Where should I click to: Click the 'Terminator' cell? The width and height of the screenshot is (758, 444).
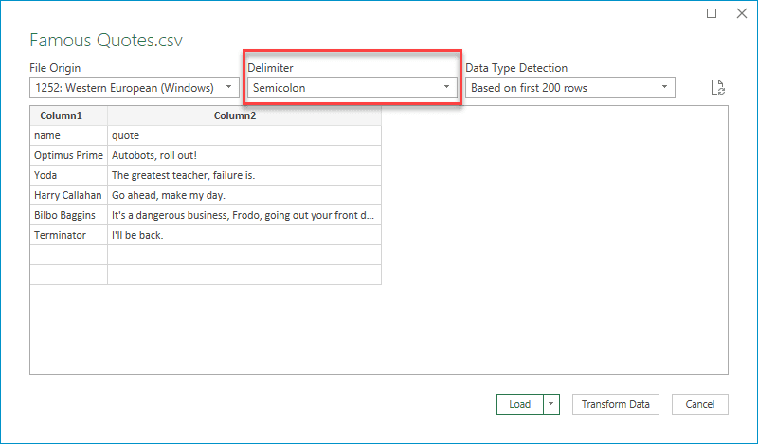(x=68, y=235)
